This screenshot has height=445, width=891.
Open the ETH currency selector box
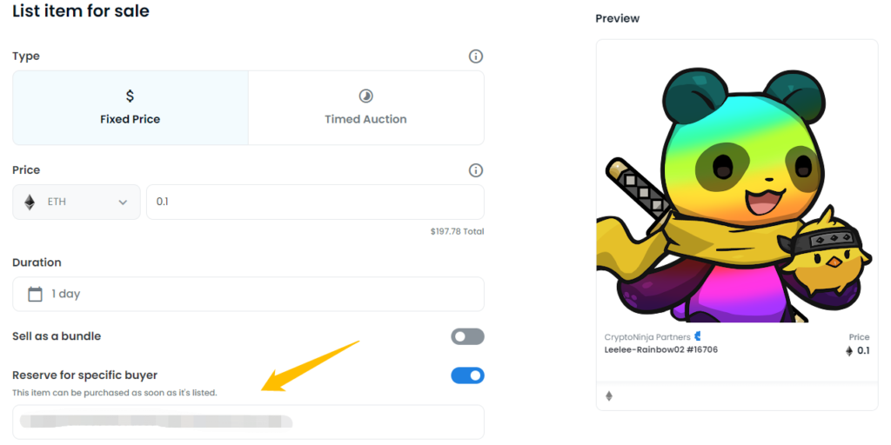[77, 202]
